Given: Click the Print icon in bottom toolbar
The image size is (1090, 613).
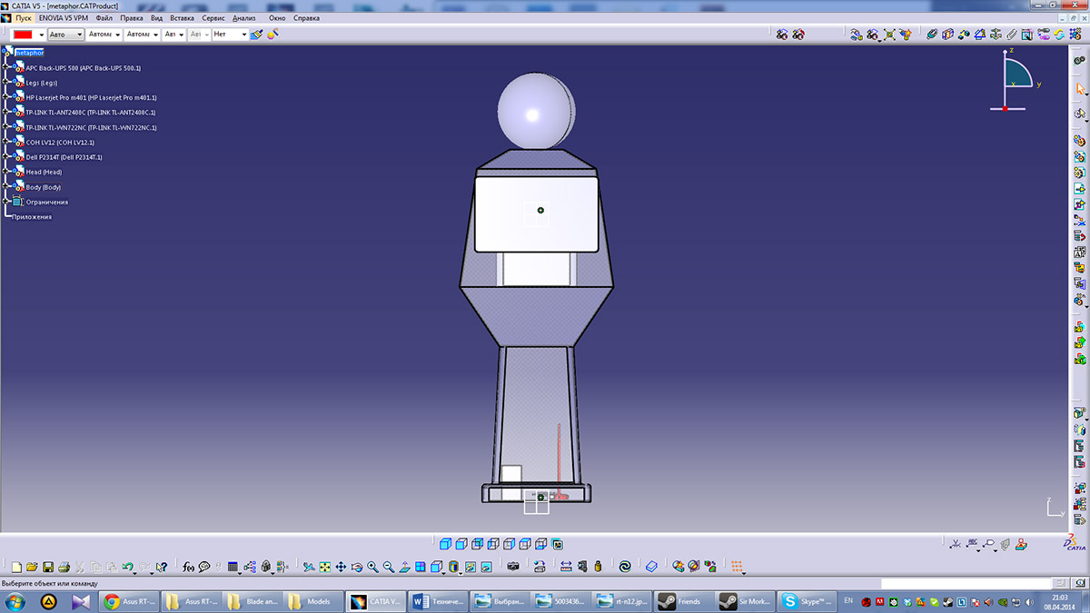Looking at the screenshot, I should tap(63, 567).
